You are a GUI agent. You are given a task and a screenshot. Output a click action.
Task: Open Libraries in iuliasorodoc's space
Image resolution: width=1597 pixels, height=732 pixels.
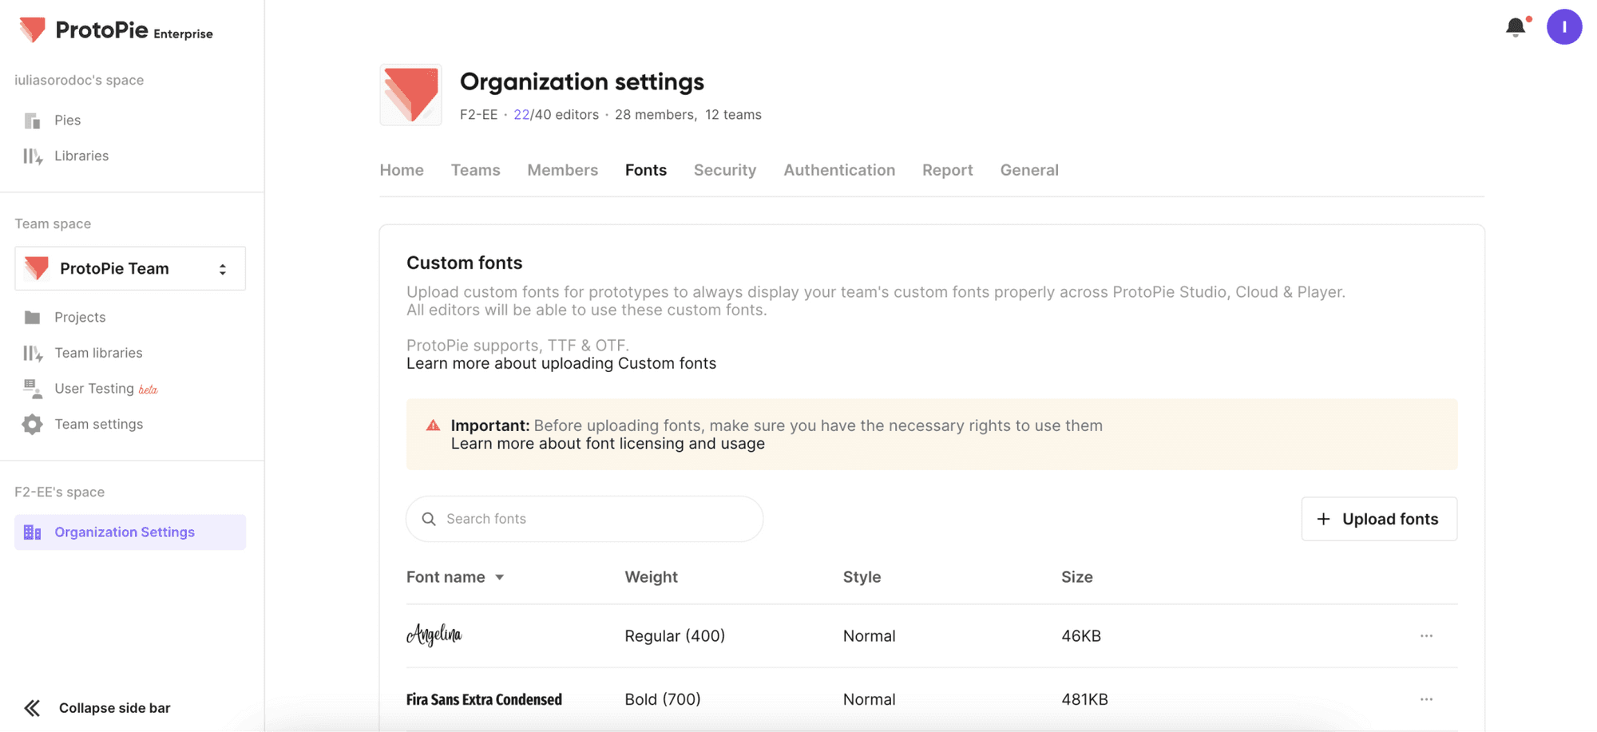tap(81, 155)
